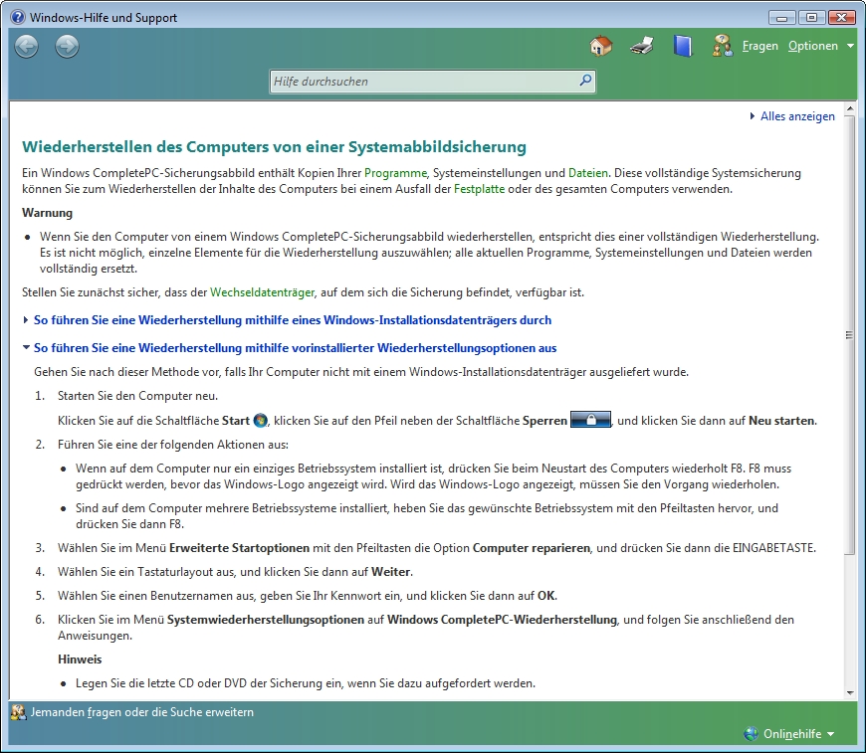
Task: Click the Onlinehilfe globe icon
Action: point(752,734)
